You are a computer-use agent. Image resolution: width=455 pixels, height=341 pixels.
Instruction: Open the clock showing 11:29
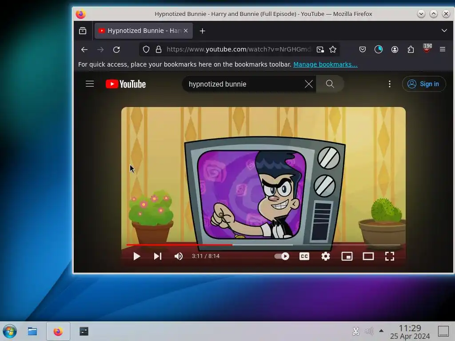tap(410, 331)
